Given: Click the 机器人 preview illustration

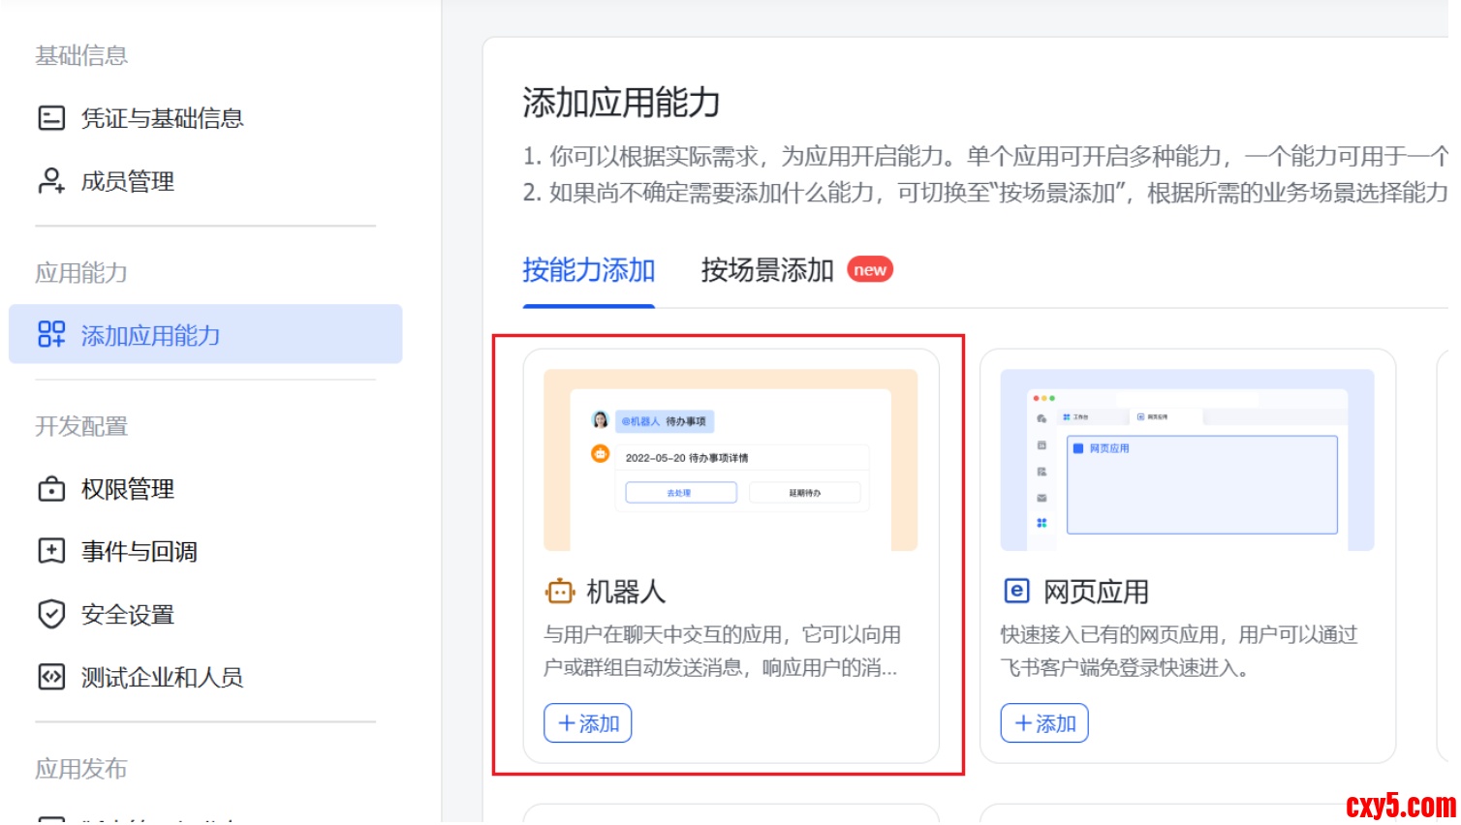Looking at the screenshot, I should 730,460.
